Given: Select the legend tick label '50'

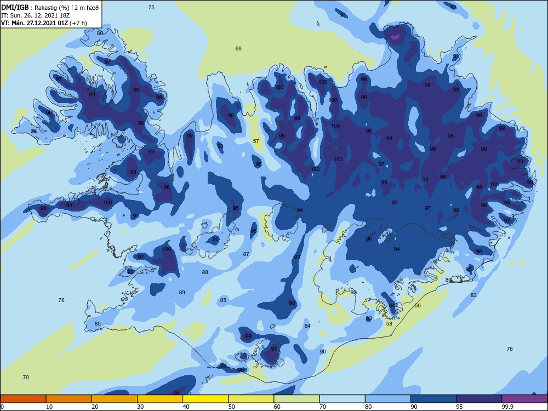Looking at the screenshot, I should [232, 407].
